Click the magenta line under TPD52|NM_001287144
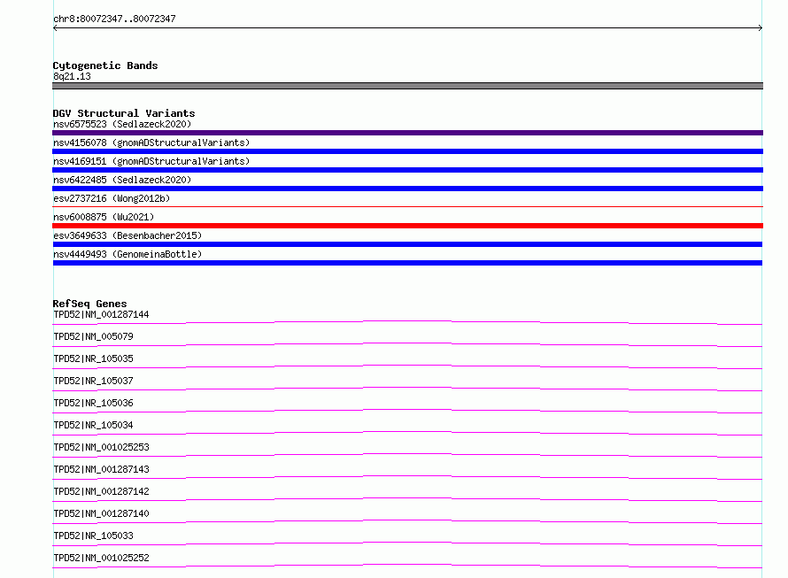The width and height of the screenshot is (788, 578). click(x=407, y=322)
